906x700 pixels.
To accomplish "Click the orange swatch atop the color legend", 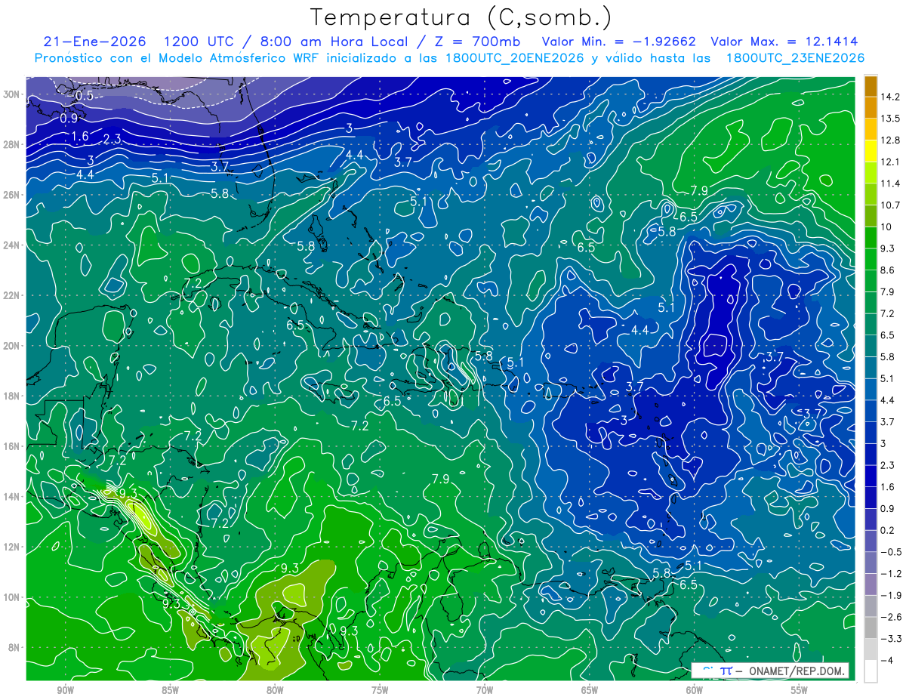I will tap(871, 86).
